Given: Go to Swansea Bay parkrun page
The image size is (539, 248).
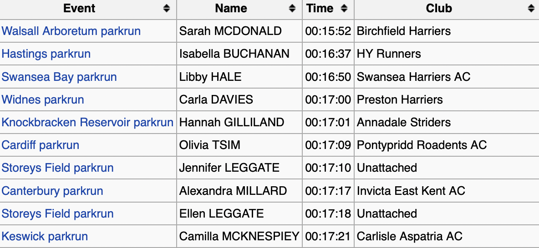Looking at the screenshot, I should click(x=59, y=77).
